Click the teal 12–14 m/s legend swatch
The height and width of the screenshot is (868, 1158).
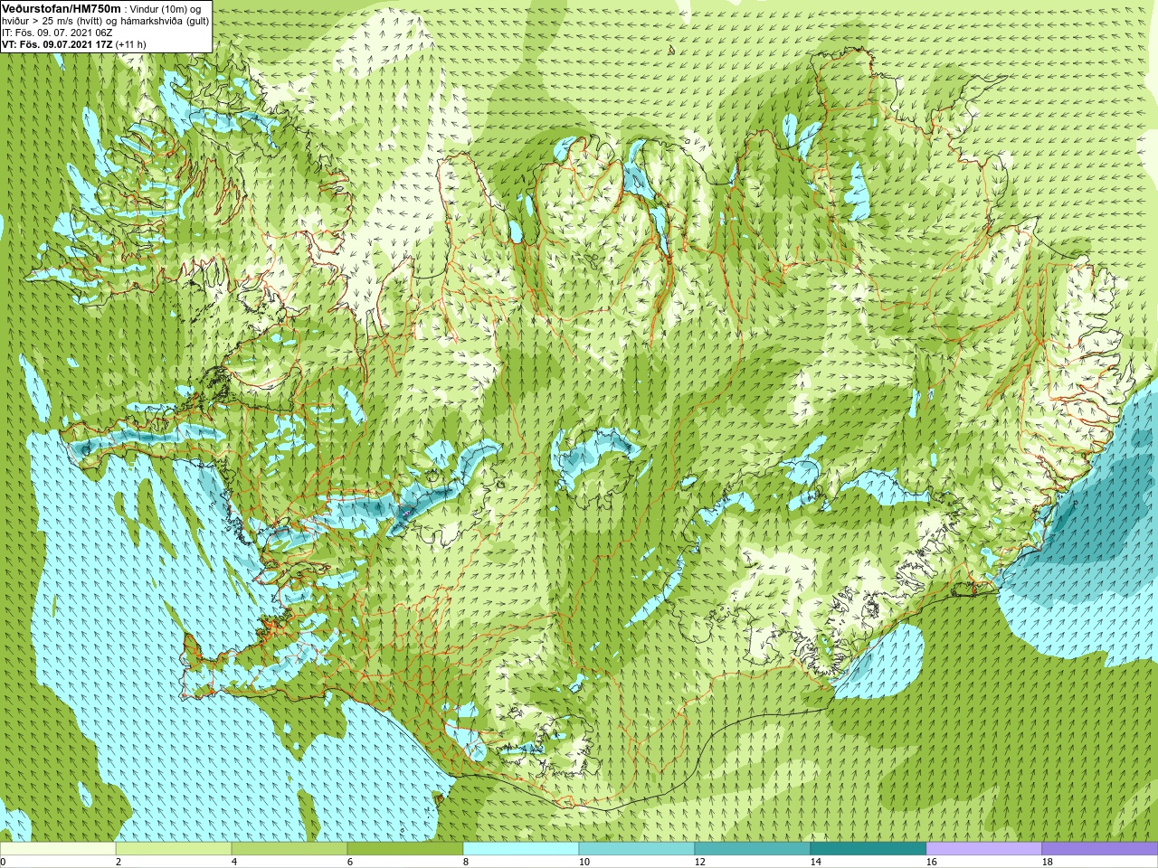[x=753, y=849]
